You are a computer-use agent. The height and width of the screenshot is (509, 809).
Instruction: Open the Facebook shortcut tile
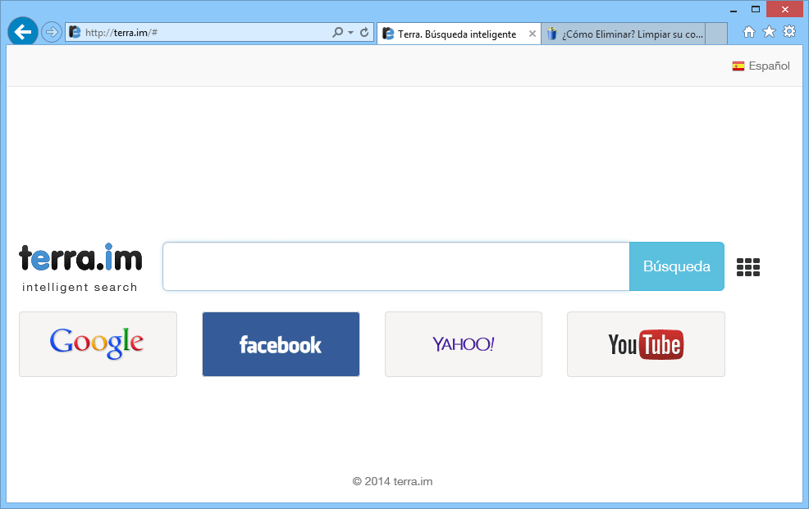(x=281, y=344)
